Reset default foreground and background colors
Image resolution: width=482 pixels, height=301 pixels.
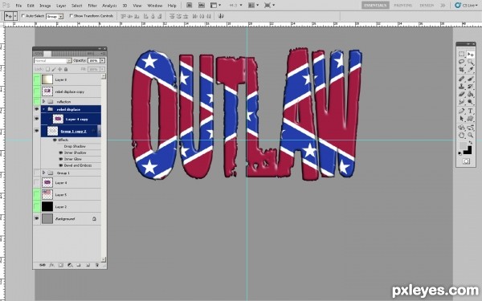click(x=460, y=153)
